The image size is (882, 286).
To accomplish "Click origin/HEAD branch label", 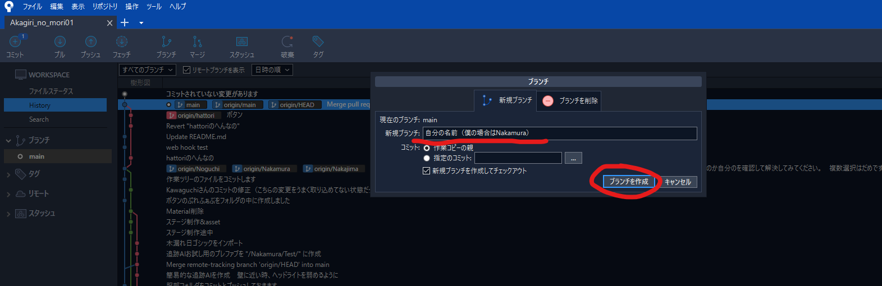I will [x=295, y=105].
